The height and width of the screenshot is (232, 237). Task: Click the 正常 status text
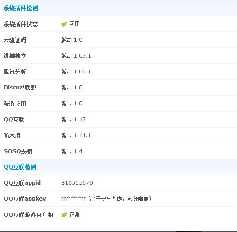click(x=74, y=214)
